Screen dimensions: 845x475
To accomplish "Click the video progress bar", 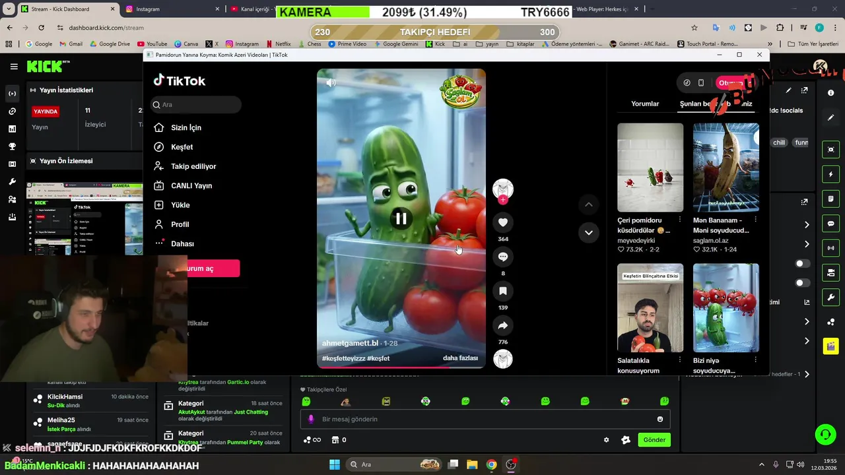I will coord(401,367).
